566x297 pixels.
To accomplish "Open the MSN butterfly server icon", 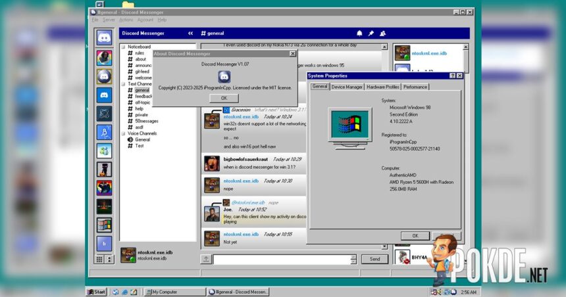I will point(105,150).
